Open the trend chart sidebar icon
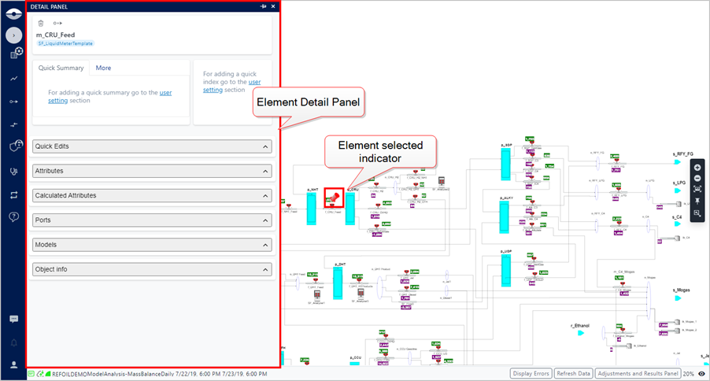Image resolution: width=710 pixels, height=381 pixels. pos(13,79)
